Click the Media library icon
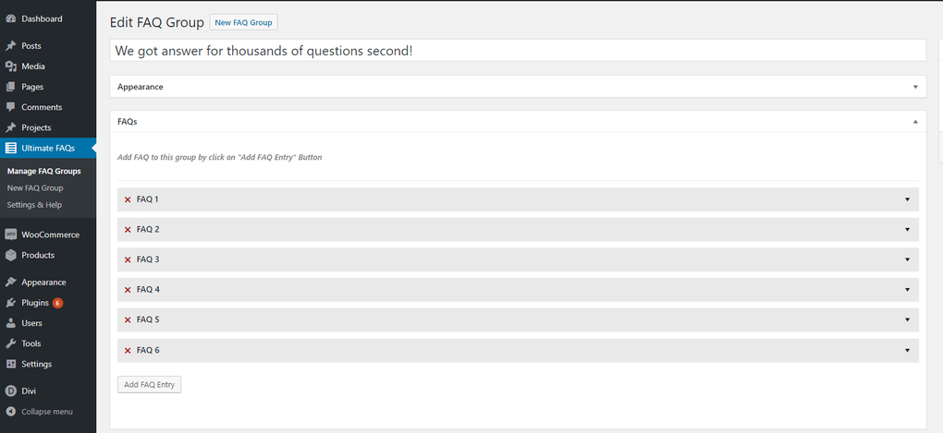The height and width of the screenshot is (433, 943). [x=11, y=66]
